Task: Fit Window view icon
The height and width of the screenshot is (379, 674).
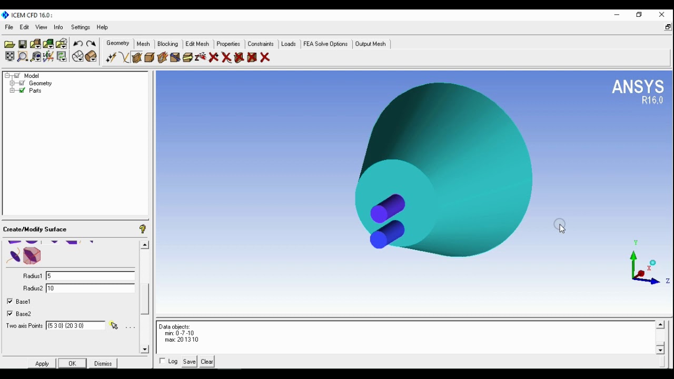Action: point(9,57)
